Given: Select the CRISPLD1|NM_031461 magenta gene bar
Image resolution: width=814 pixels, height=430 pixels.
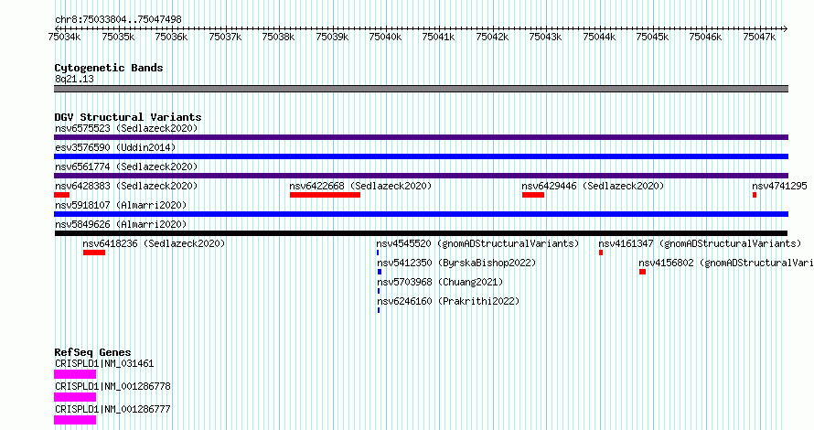Looking at the screenshot, I should 75,374.
